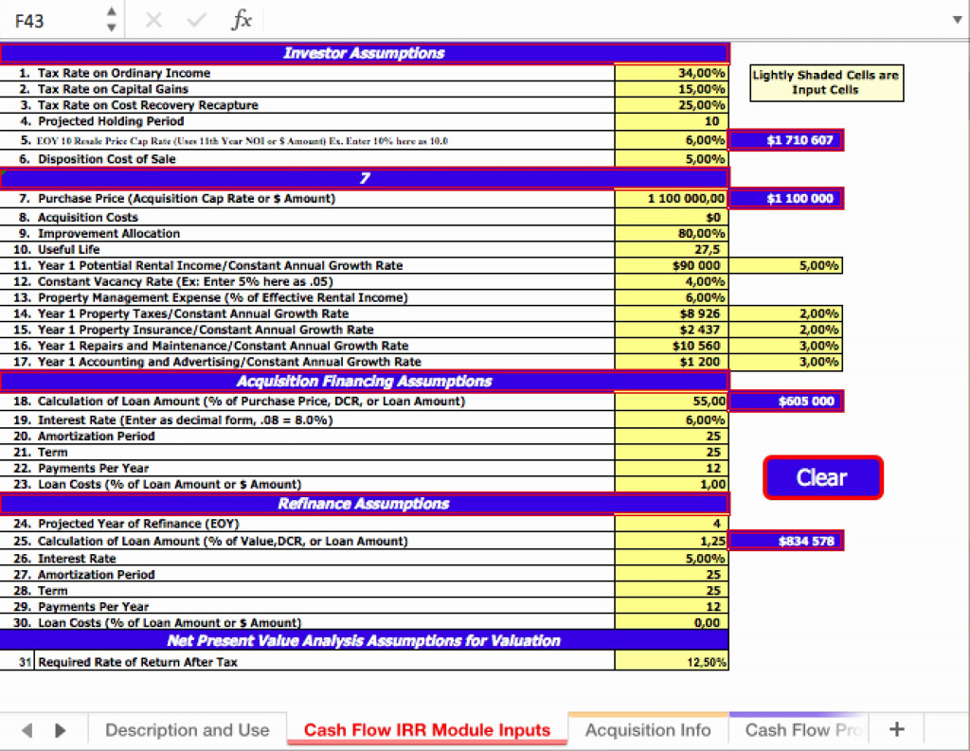Select Constant Vacancy Rate 4,00% cell

[672, 281]
